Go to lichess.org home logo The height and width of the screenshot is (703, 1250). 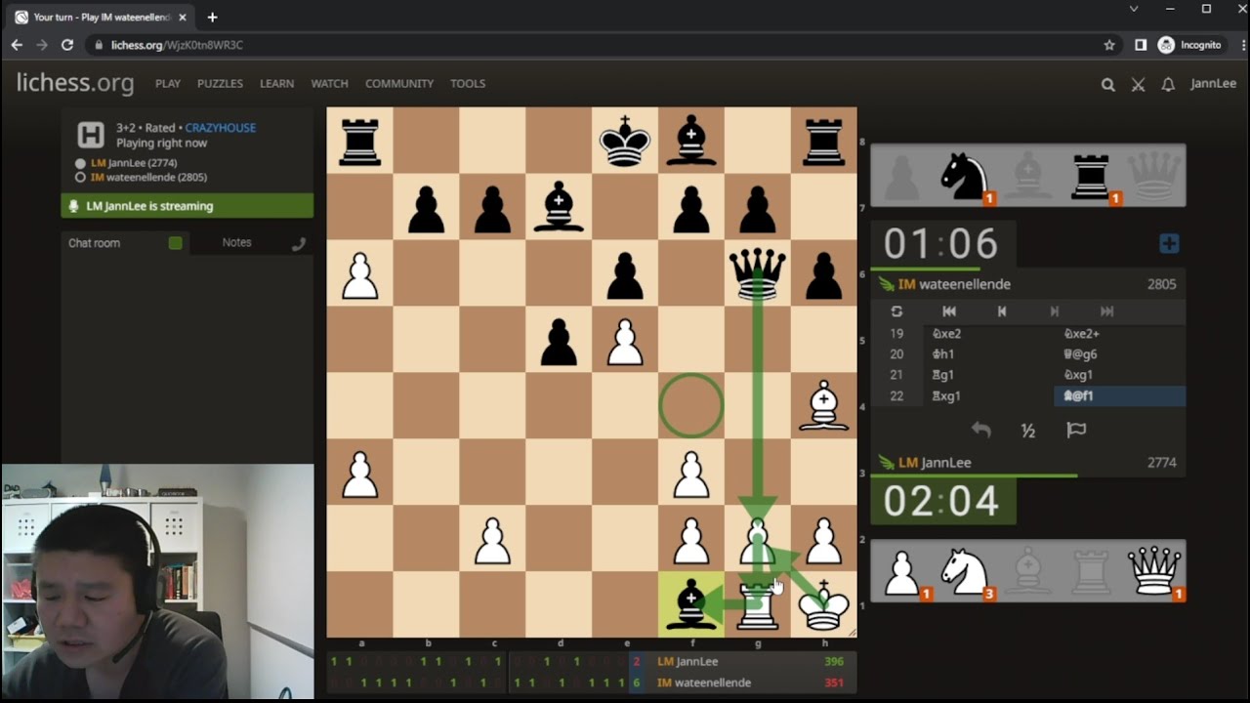(x=75, y=83)
